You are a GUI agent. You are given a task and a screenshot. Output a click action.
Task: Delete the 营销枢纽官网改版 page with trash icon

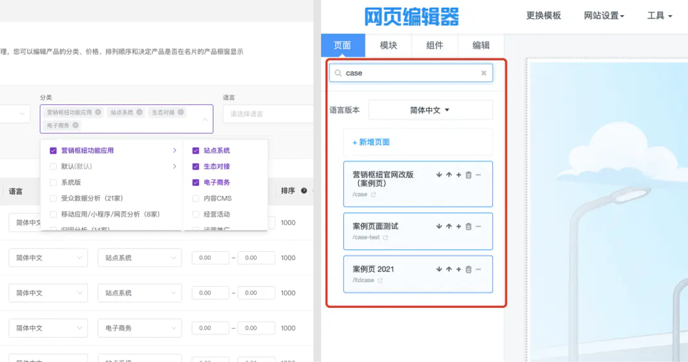(468, 175)
